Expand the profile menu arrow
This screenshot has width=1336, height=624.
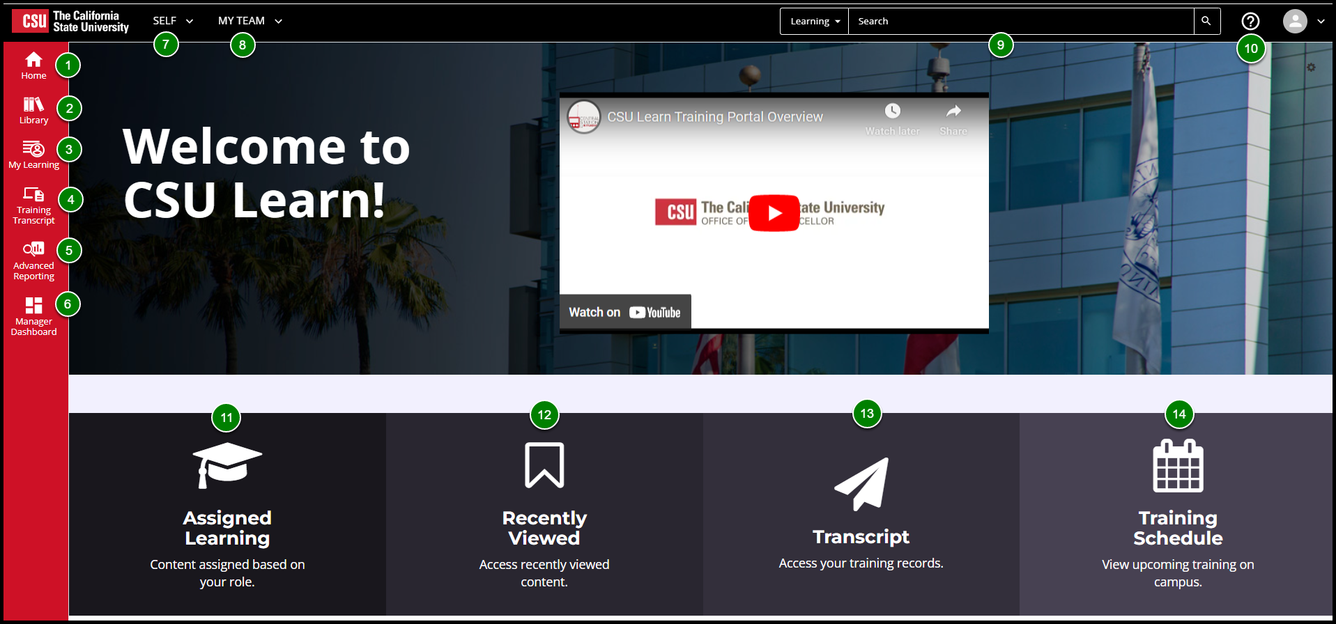[1321, 22]
